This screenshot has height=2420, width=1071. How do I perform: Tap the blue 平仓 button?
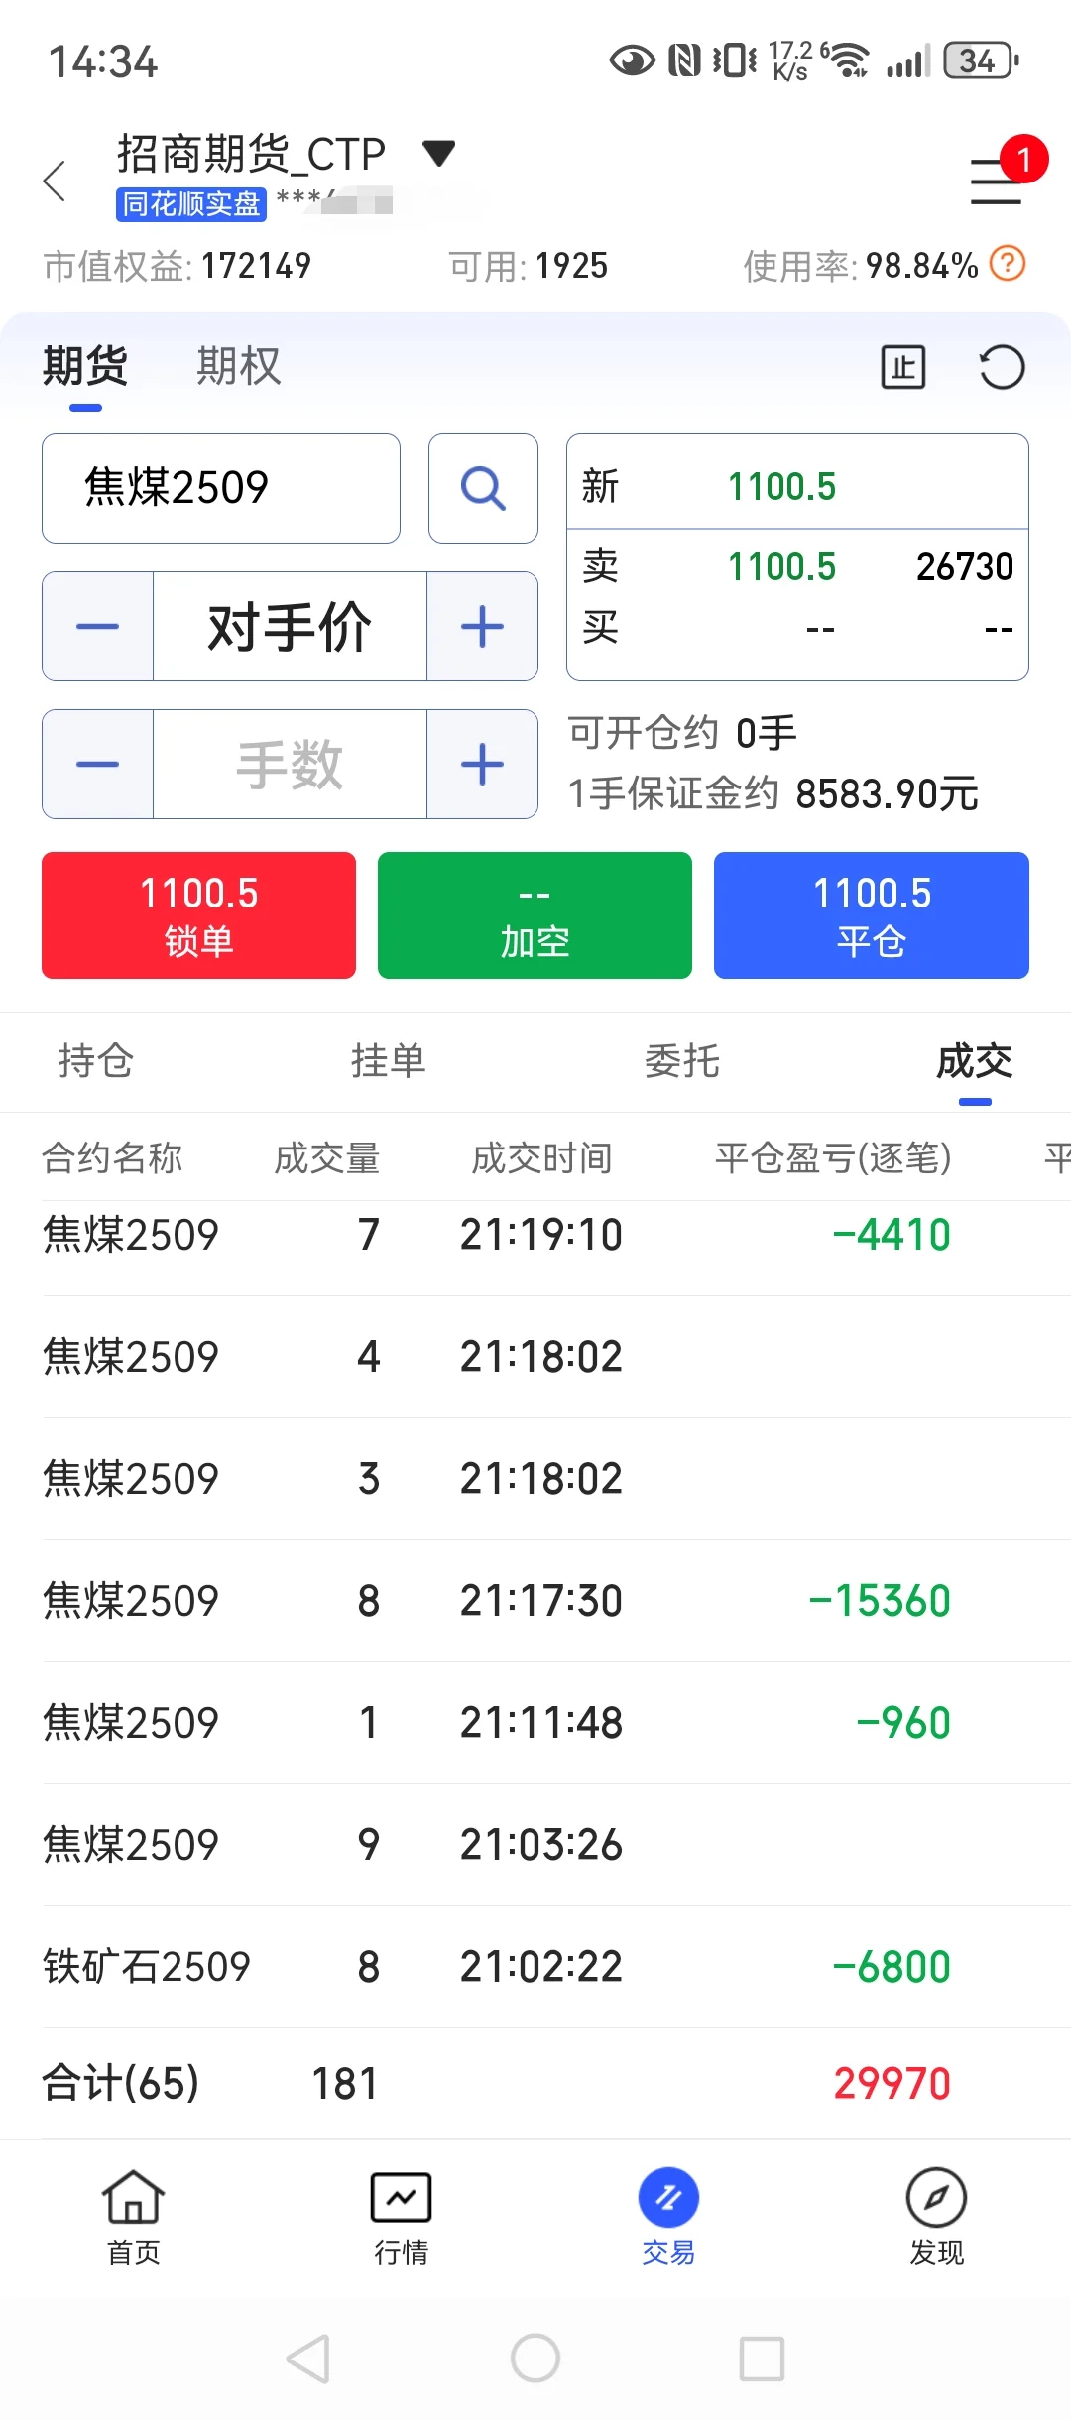(x=872, y=915)
